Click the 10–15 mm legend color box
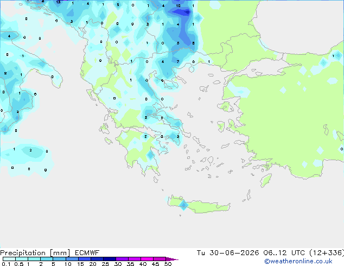 tap(72, 259)
